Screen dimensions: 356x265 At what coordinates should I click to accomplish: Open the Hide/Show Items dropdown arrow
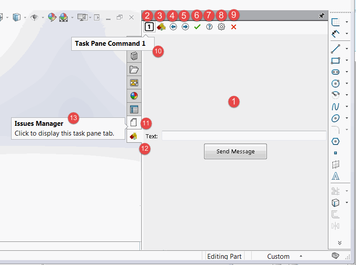pyautogui.click(x=43, y=17)
